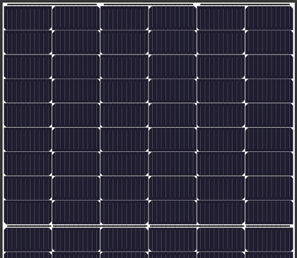Click the solar panel image
The image size is (297, 258).
(148, 129)
